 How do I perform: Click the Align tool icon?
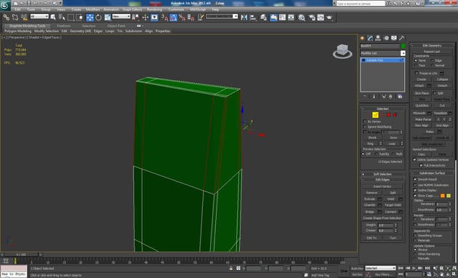253,17
